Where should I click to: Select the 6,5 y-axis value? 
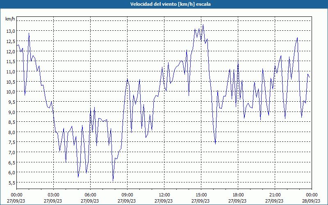(x=11, y=162)
